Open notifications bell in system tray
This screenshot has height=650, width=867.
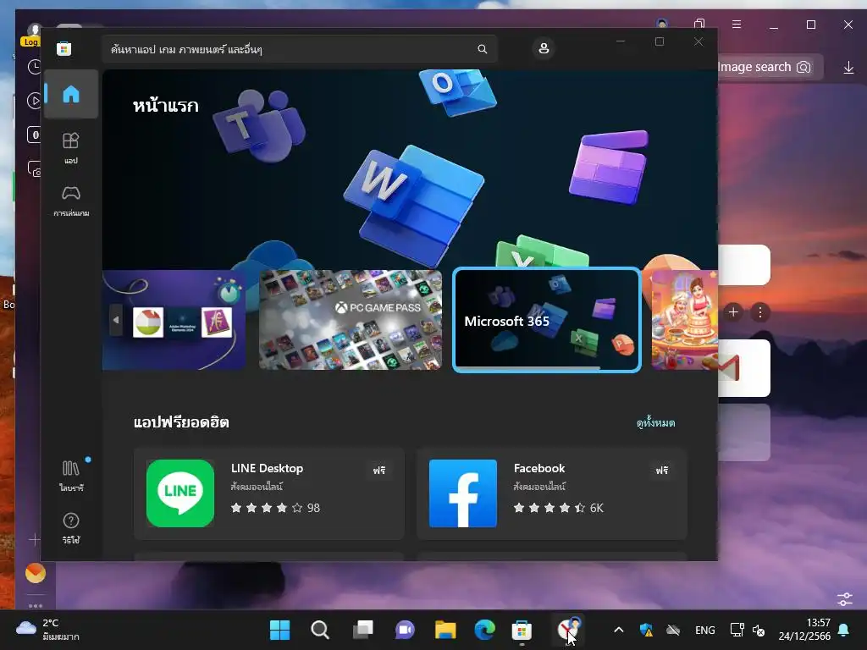pyautogui.click(x=844, y=630)
